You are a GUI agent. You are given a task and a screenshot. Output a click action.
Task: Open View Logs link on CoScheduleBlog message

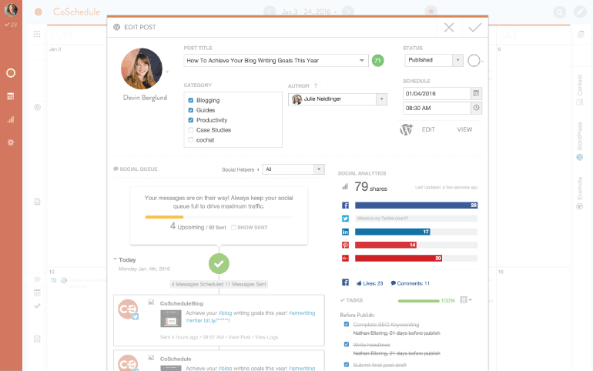click(x=266, y=337)
